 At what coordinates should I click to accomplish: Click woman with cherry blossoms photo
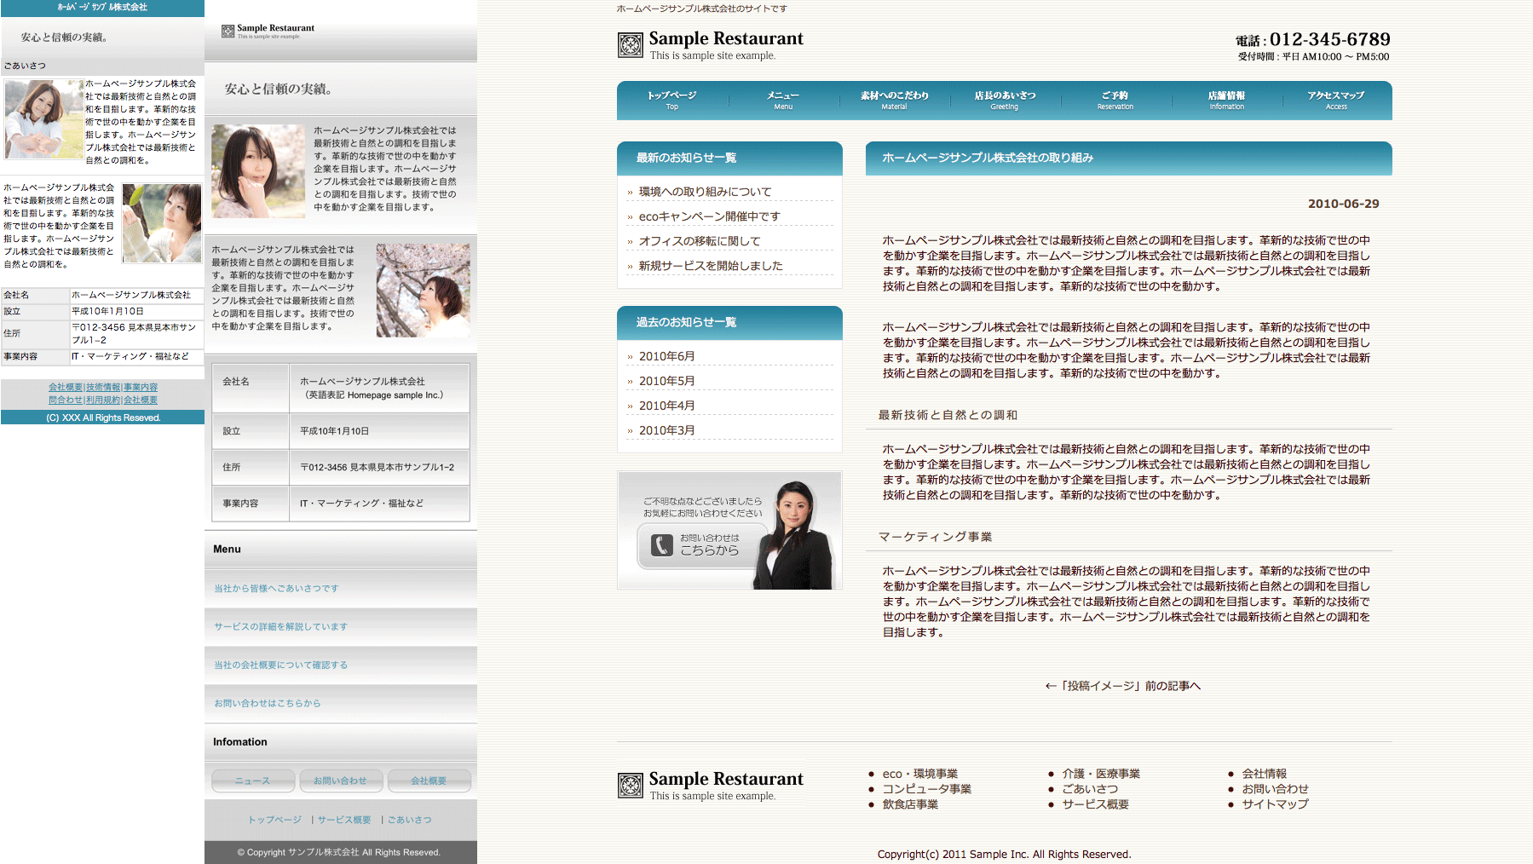click(423, 290)
